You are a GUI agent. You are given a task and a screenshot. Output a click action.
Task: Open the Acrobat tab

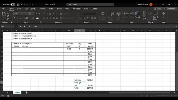pos(95,9)
